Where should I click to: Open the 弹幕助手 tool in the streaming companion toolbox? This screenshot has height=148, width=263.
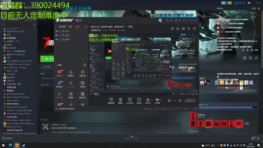[59, 73]
